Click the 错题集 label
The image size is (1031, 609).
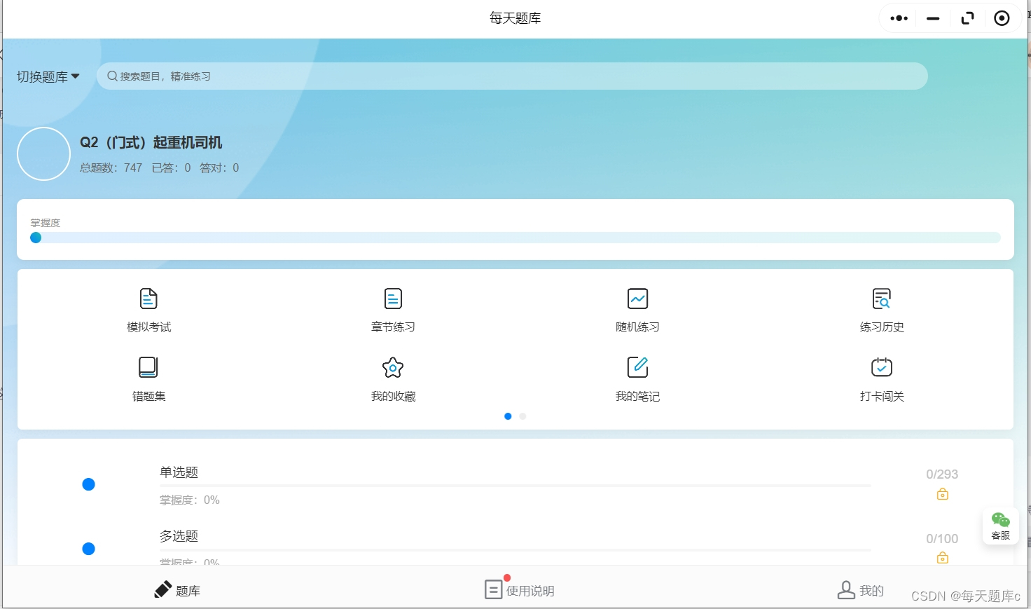click(148, 397)
